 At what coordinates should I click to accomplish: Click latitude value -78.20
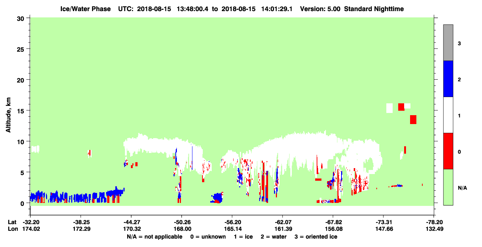[x=433, y=222]
